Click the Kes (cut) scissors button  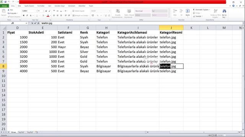pos(10,10)
